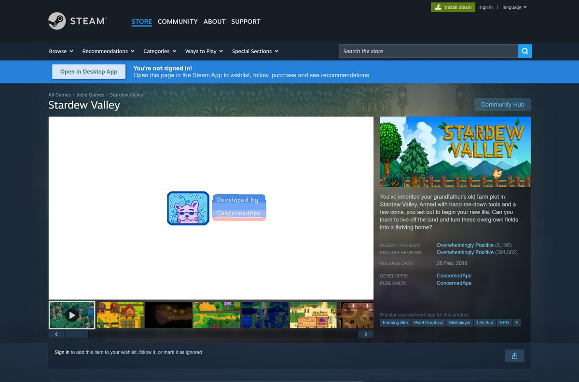Image resolution: width=579 pixels, height=382 pixels.
Task: Select the last partially visible thumbnail
Action: pos(356,315)
